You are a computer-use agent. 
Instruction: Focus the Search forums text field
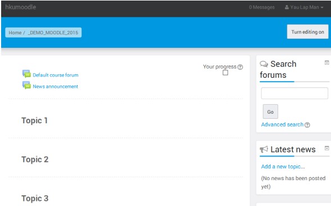coord(294,93)
